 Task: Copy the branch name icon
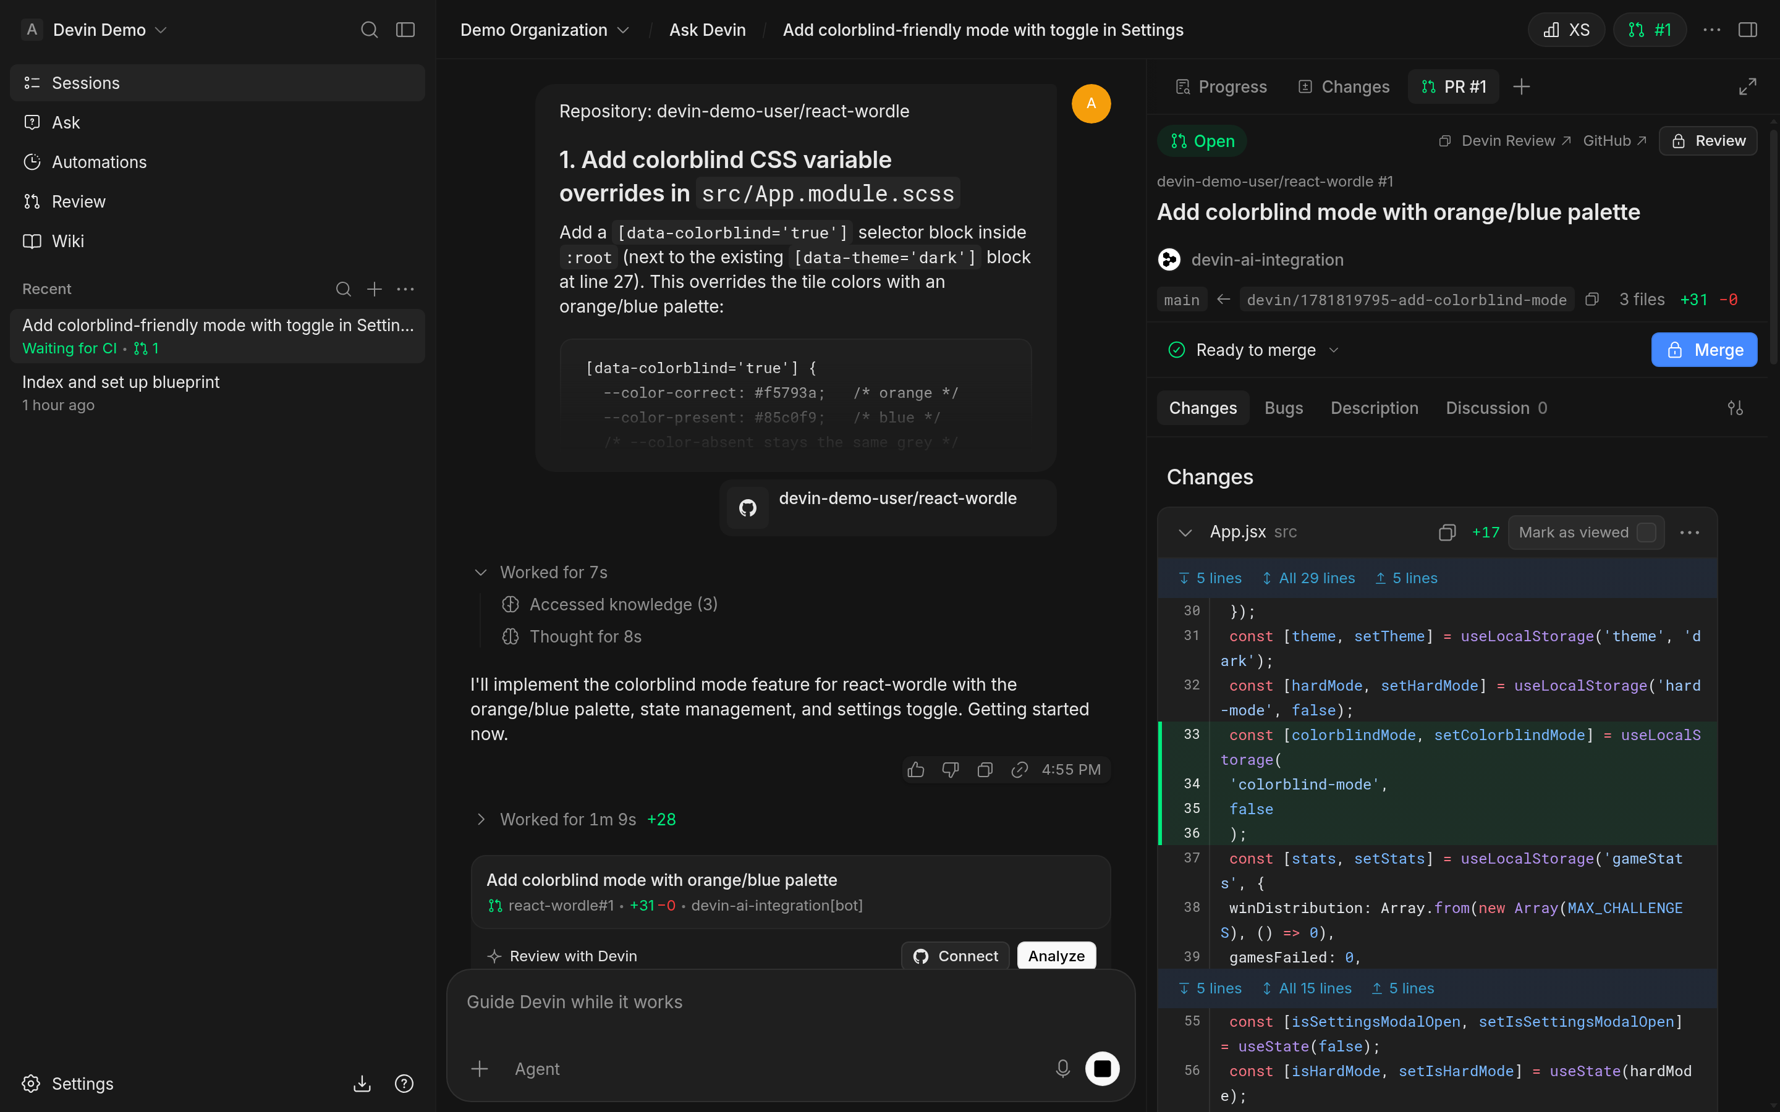(1593, 300)
